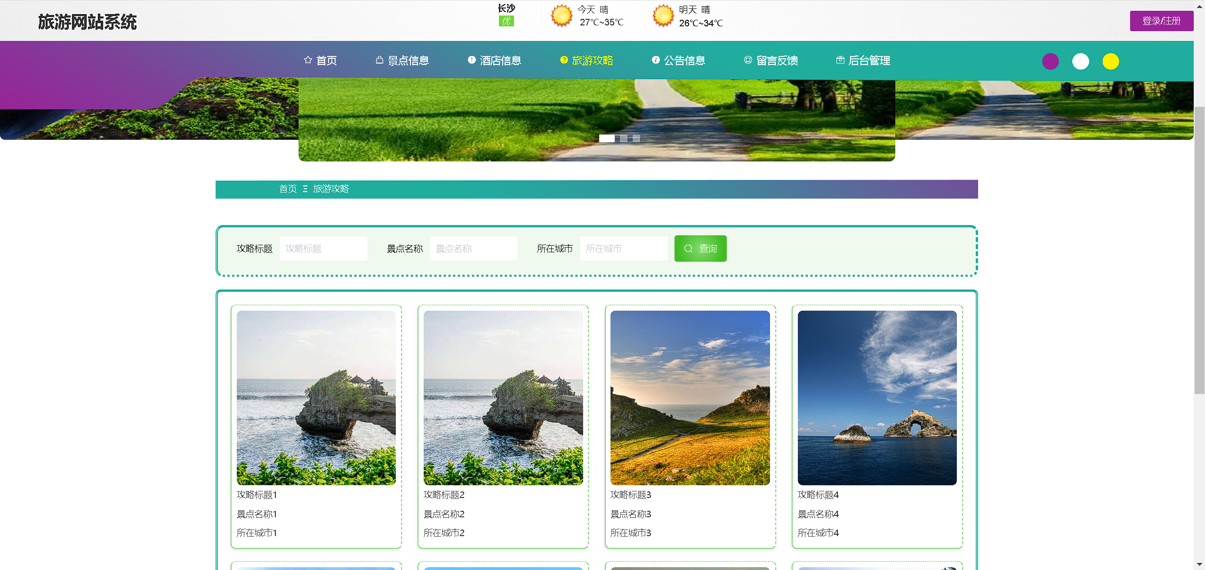The image size is (1205, 570).
Task: Select the white theme color circle
Action: (1081, 61)
